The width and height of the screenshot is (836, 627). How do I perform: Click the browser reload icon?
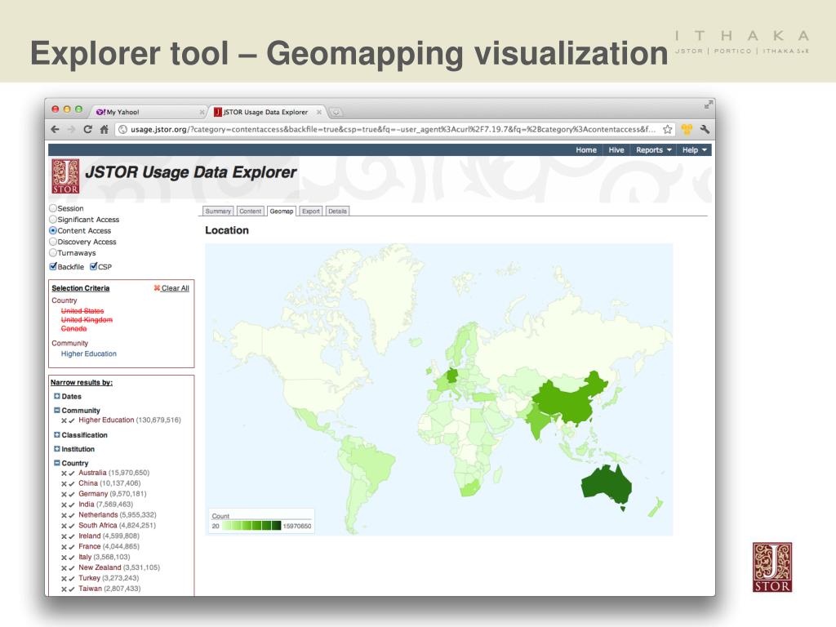89,128
